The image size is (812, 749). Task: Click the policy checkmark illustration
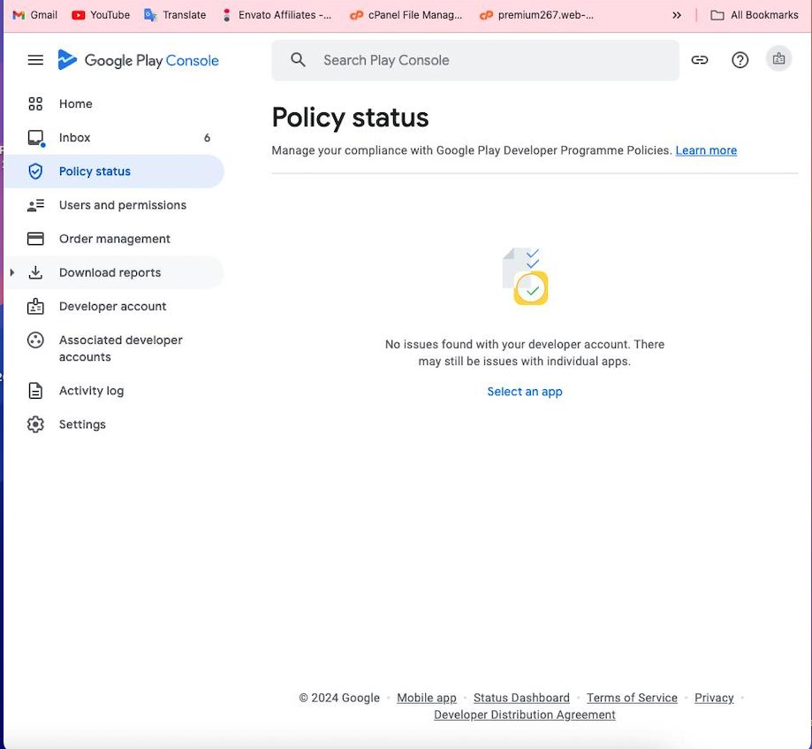tap(525, 276)
